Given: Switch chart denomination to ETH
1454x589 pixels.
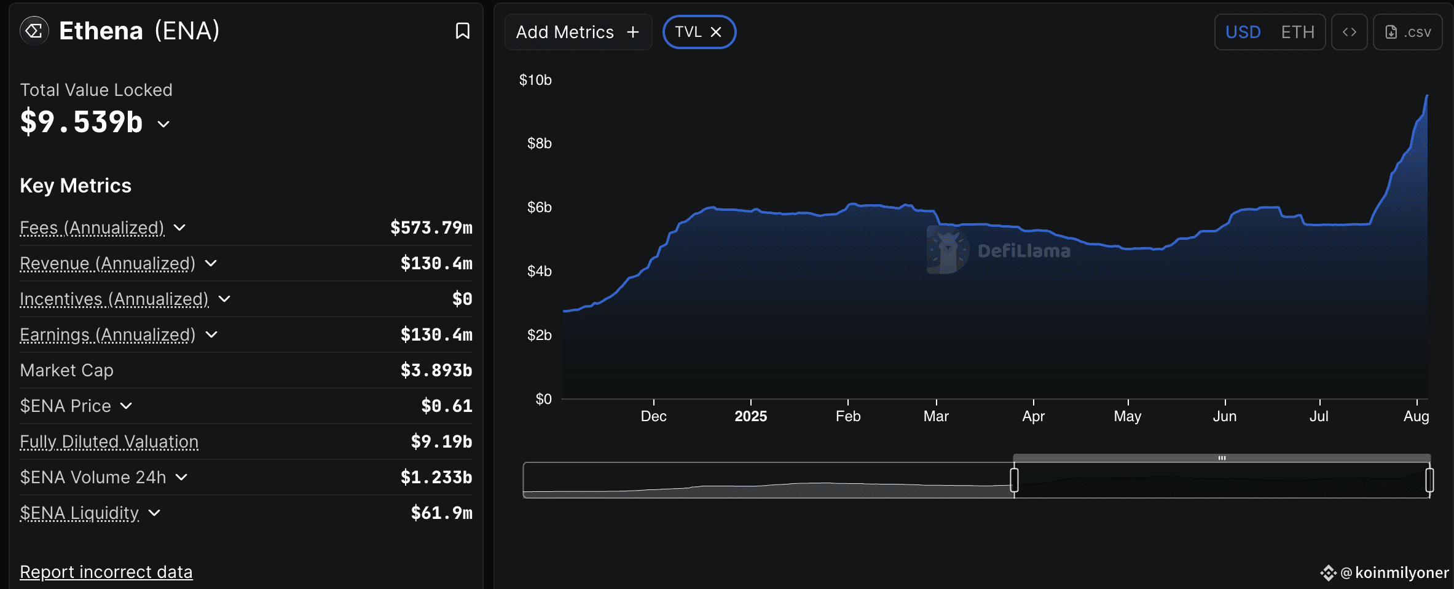Looking at the screenshot, I should (x=1297, y=32).
